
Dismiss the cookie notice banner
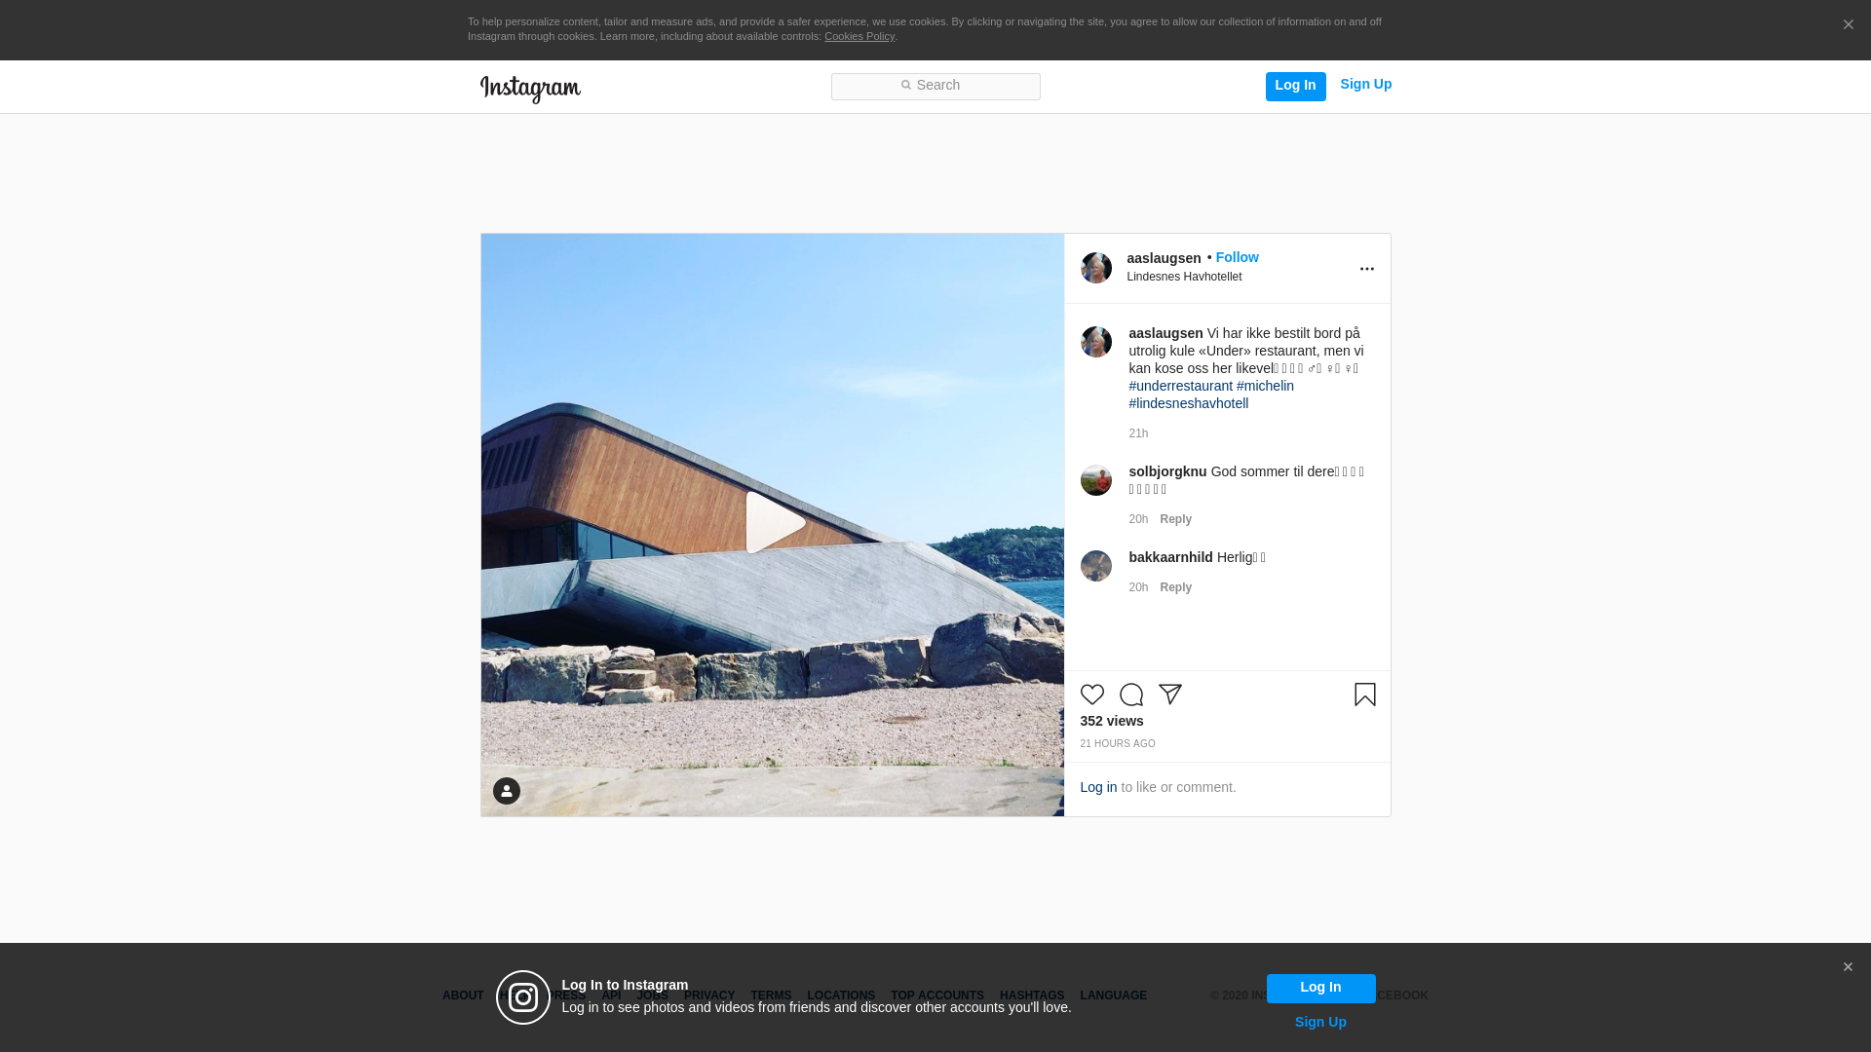[1848, 24]
